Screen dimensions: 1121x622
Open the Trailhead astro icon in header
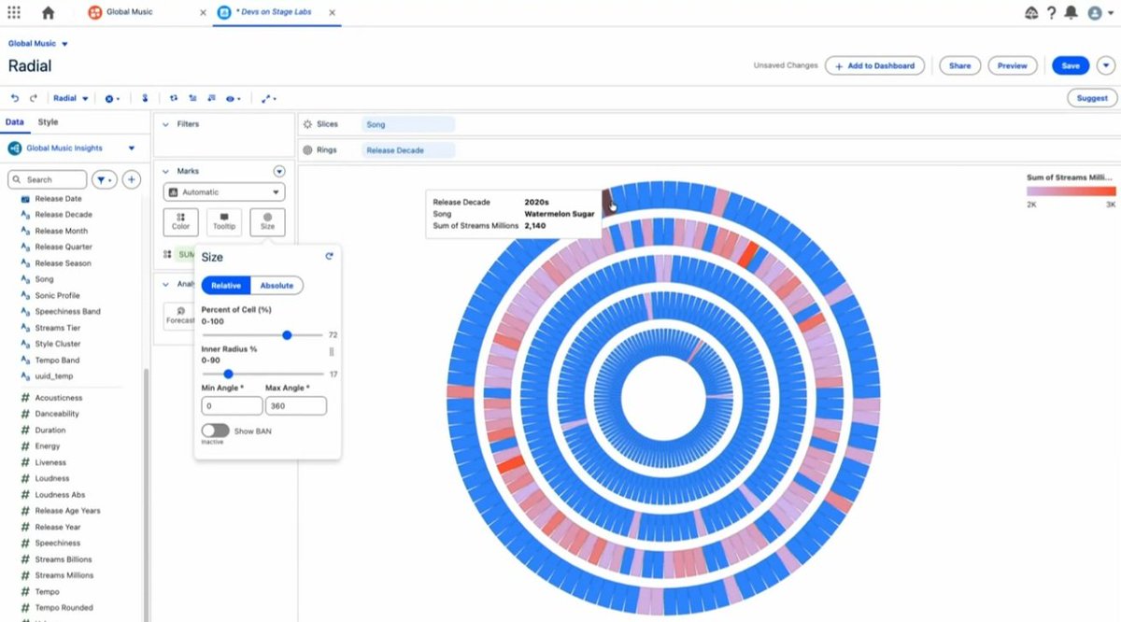click(x=1031, y=13)
